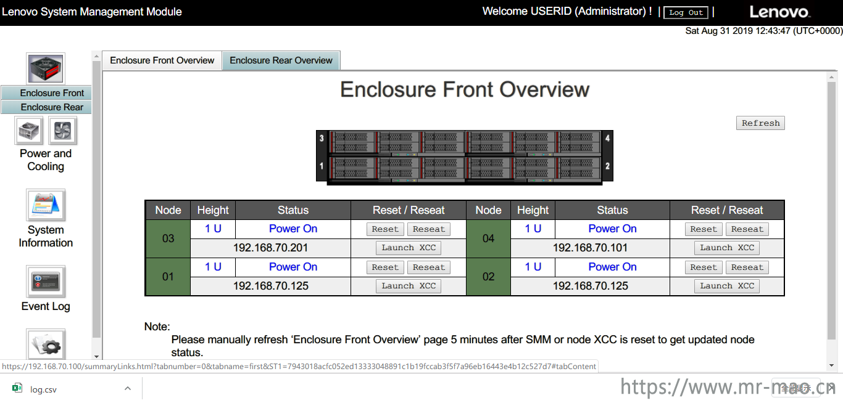Image resolution: width=843 pixels, height=403 pixels.
Task: Click the 1 U height of node 02
Action: 533,267
